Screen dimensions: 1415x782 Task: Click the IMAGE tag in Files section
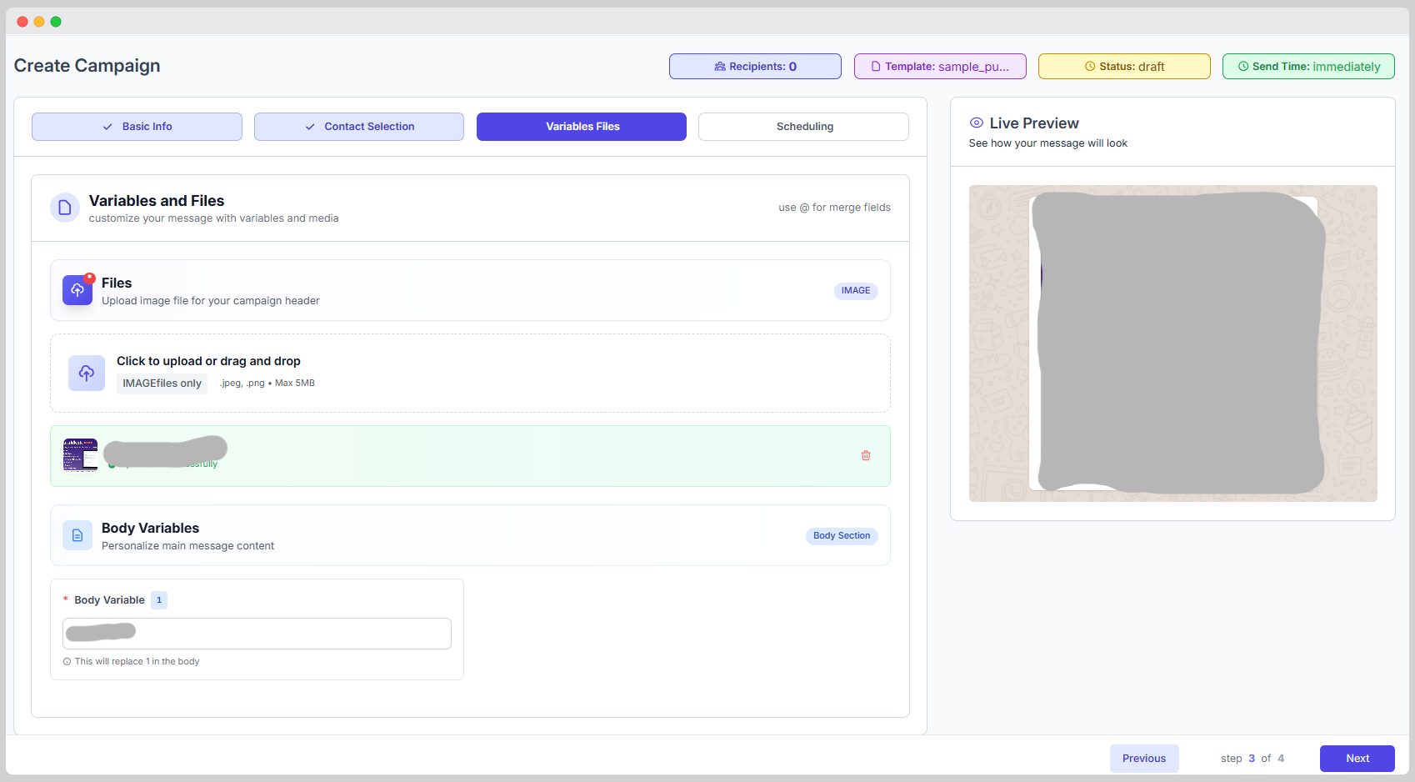[855, 291]
